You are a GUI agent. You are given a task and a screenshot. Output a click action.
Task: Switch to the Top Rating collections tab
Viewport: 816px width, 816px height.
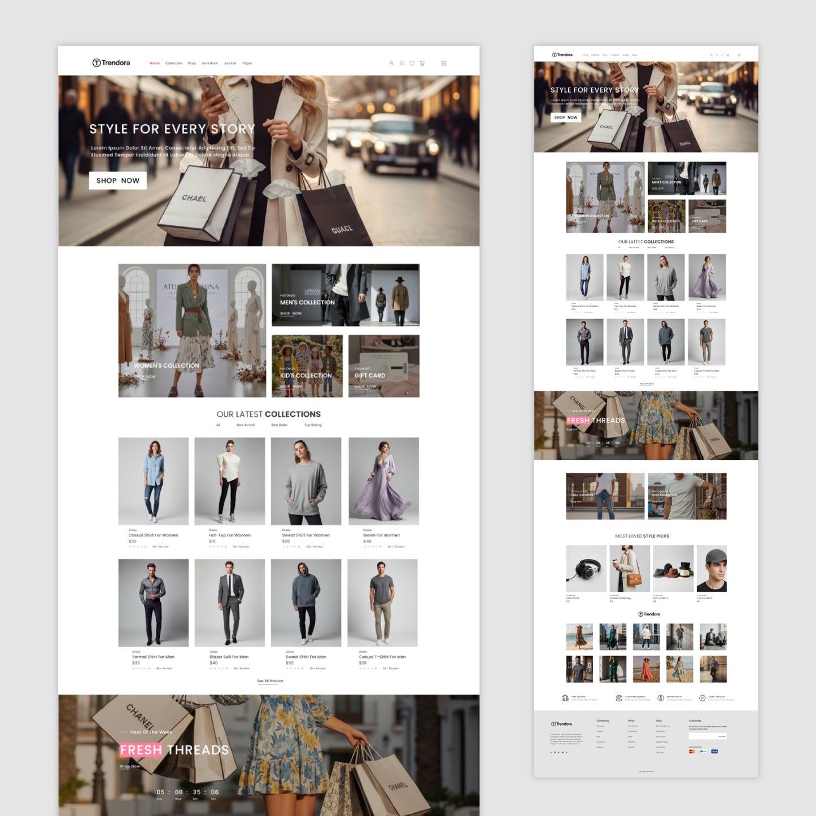click(314, 425)
